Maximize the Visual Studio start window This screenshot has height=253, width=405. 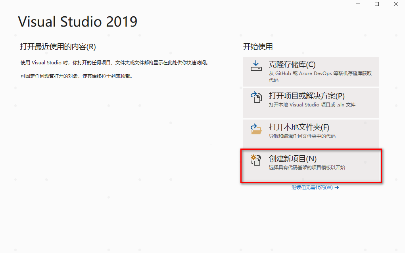[x=377, y=4]
